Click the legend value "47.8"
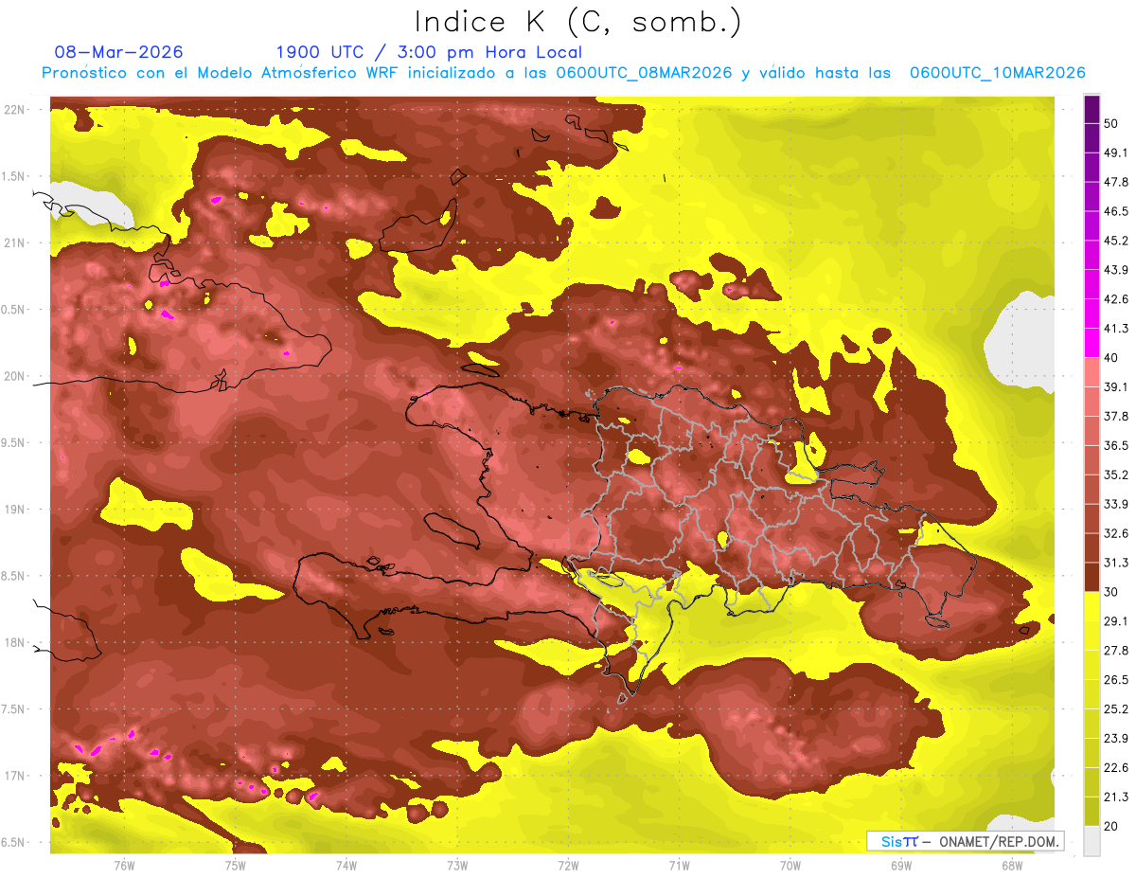 (x=1116, y=182)
